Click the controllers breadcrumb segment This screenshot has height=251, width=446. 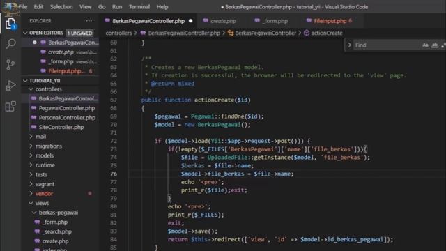118,33
